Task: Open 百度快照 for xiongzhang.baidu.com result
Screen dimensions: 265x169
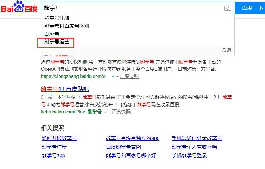Action: [x=129, y=76]
